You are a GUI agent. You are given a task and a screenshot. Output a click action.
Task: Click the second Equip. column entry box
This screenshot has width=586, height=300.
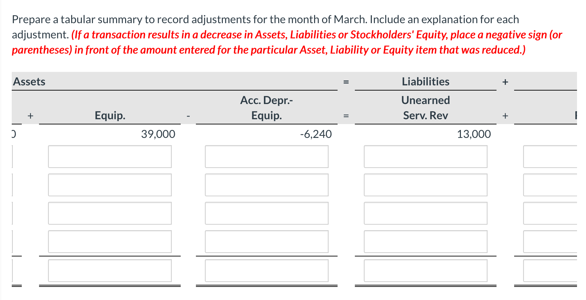tap(110, 185)
